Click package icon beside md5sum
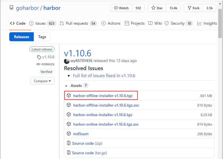Image resolution: width=223 pixels, height=159 pixels. click(x=69, y=133)
